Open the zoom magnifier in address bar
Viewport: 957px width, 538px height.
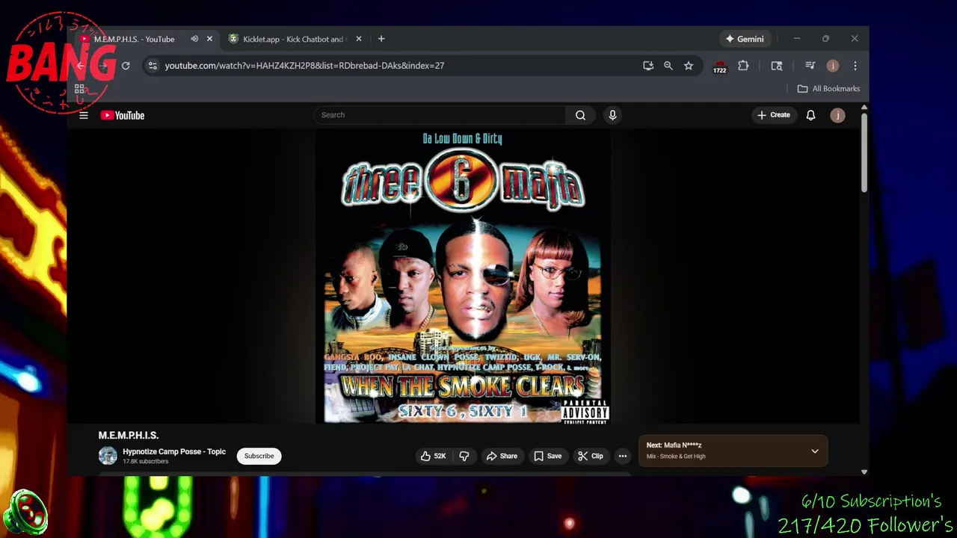click(x=668, y=66)
